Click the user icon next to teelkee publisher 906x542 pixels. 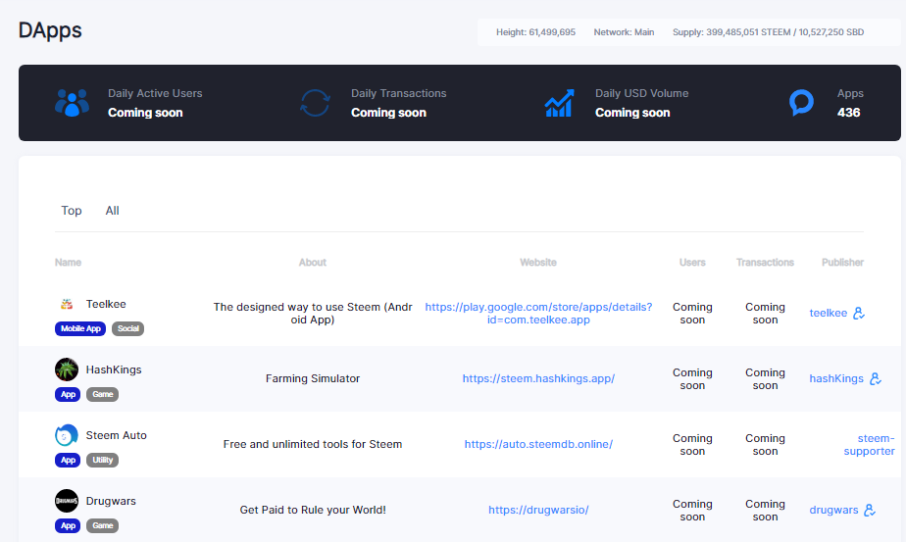click(x=859, y=314)
